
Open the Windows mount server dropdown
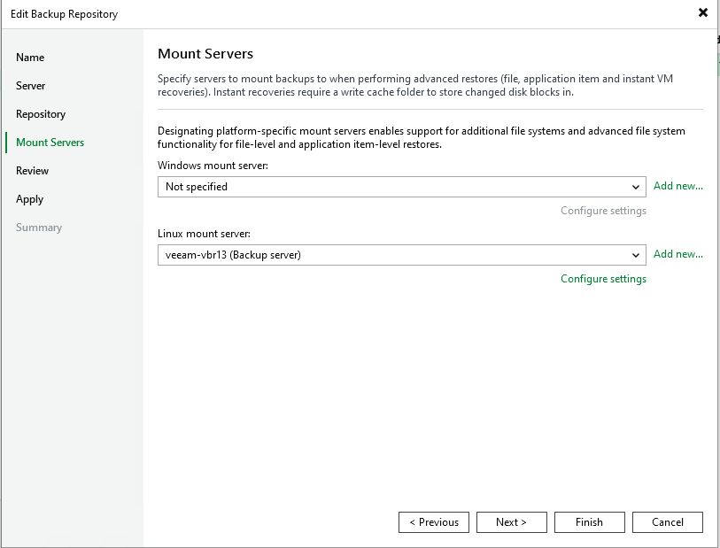click(x=402, y=187)
